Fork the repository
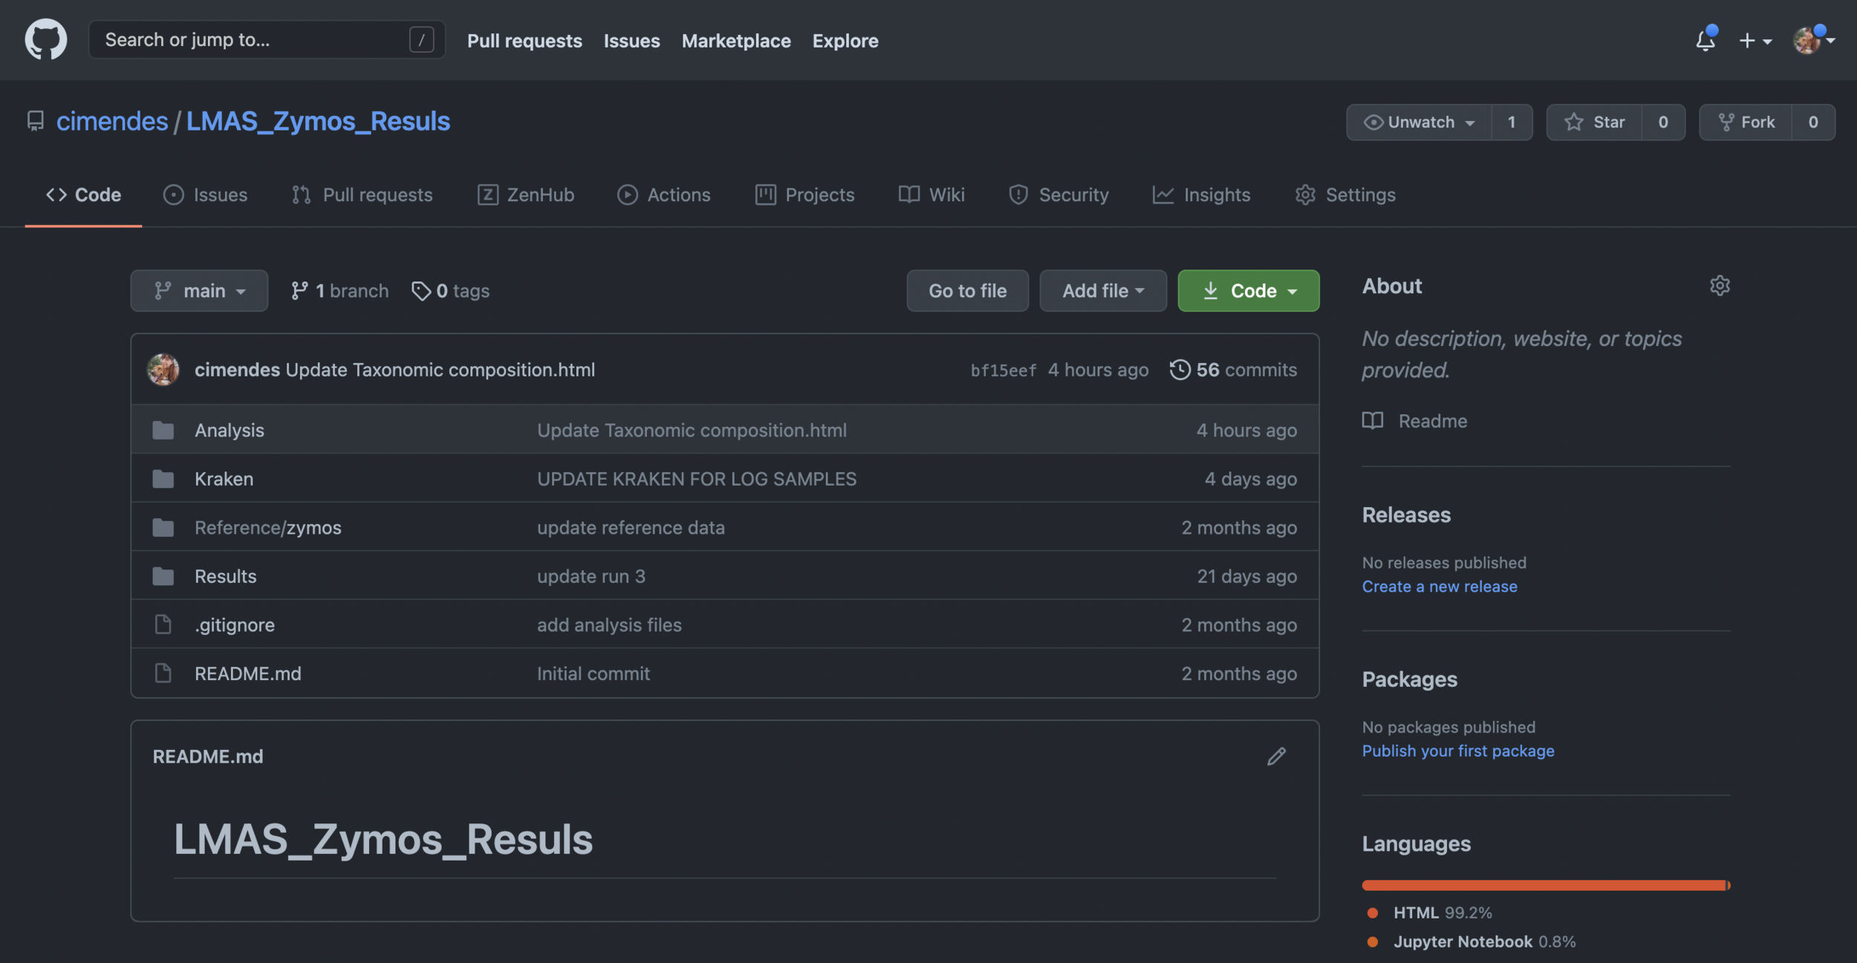This screenshot has width=1857, height=963. [1746, 122]
